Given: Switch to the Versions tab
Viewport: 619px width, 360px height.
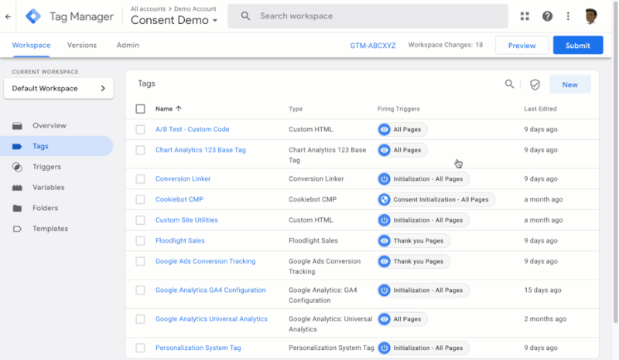Looking at the screenshot, I should pyautogui.click(x=82, y=46).
